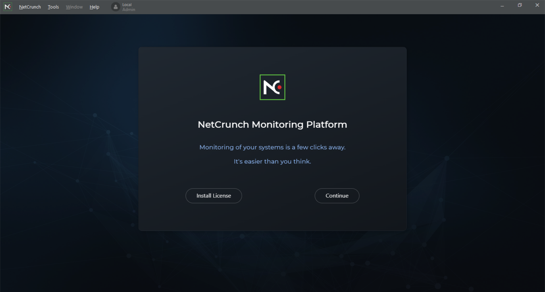Click the Local Admin user avatar icon
The image size is (545, 292).
tap(116, 7)
